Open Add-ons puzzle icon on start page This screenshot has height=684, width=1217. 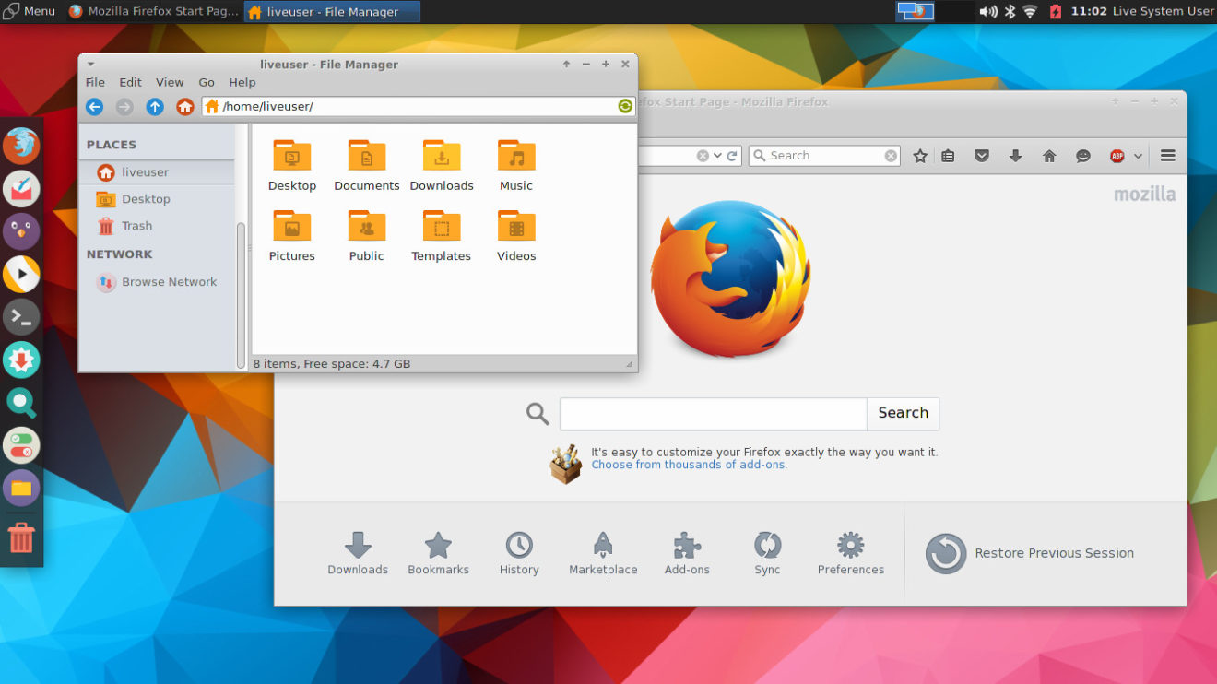pos(686,546)
